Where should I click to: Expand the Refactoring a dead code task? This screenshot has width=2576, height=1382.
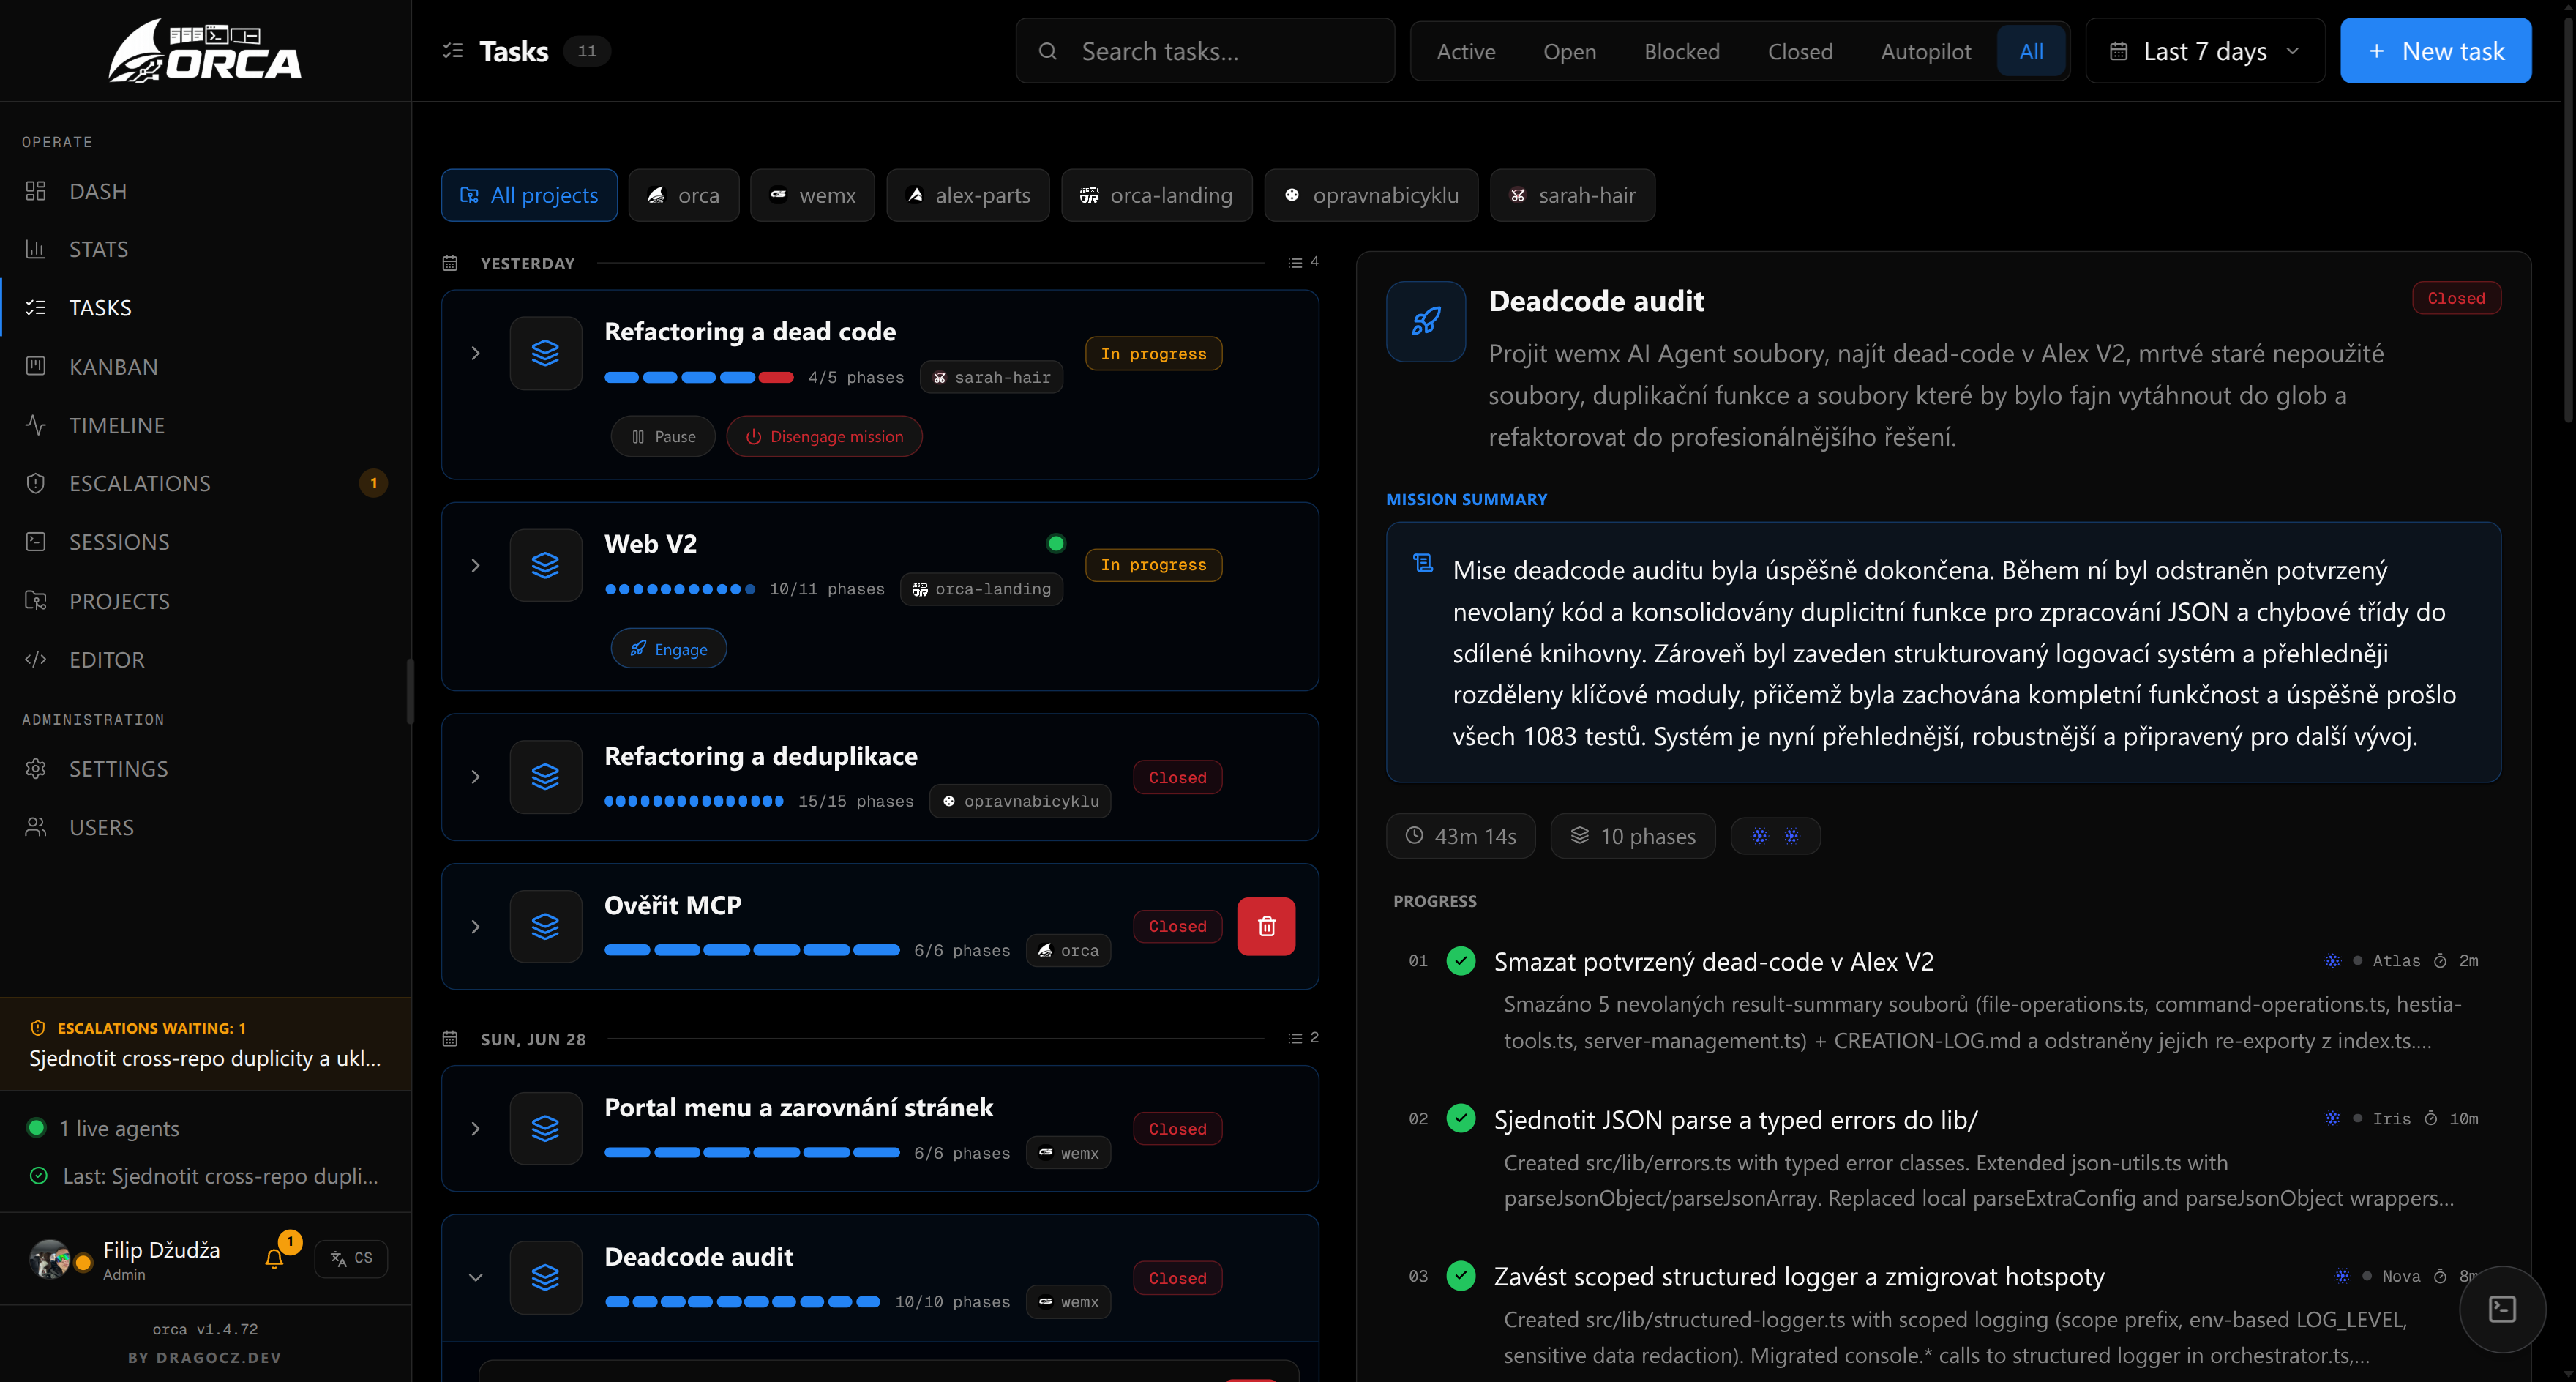click(476, 353)
